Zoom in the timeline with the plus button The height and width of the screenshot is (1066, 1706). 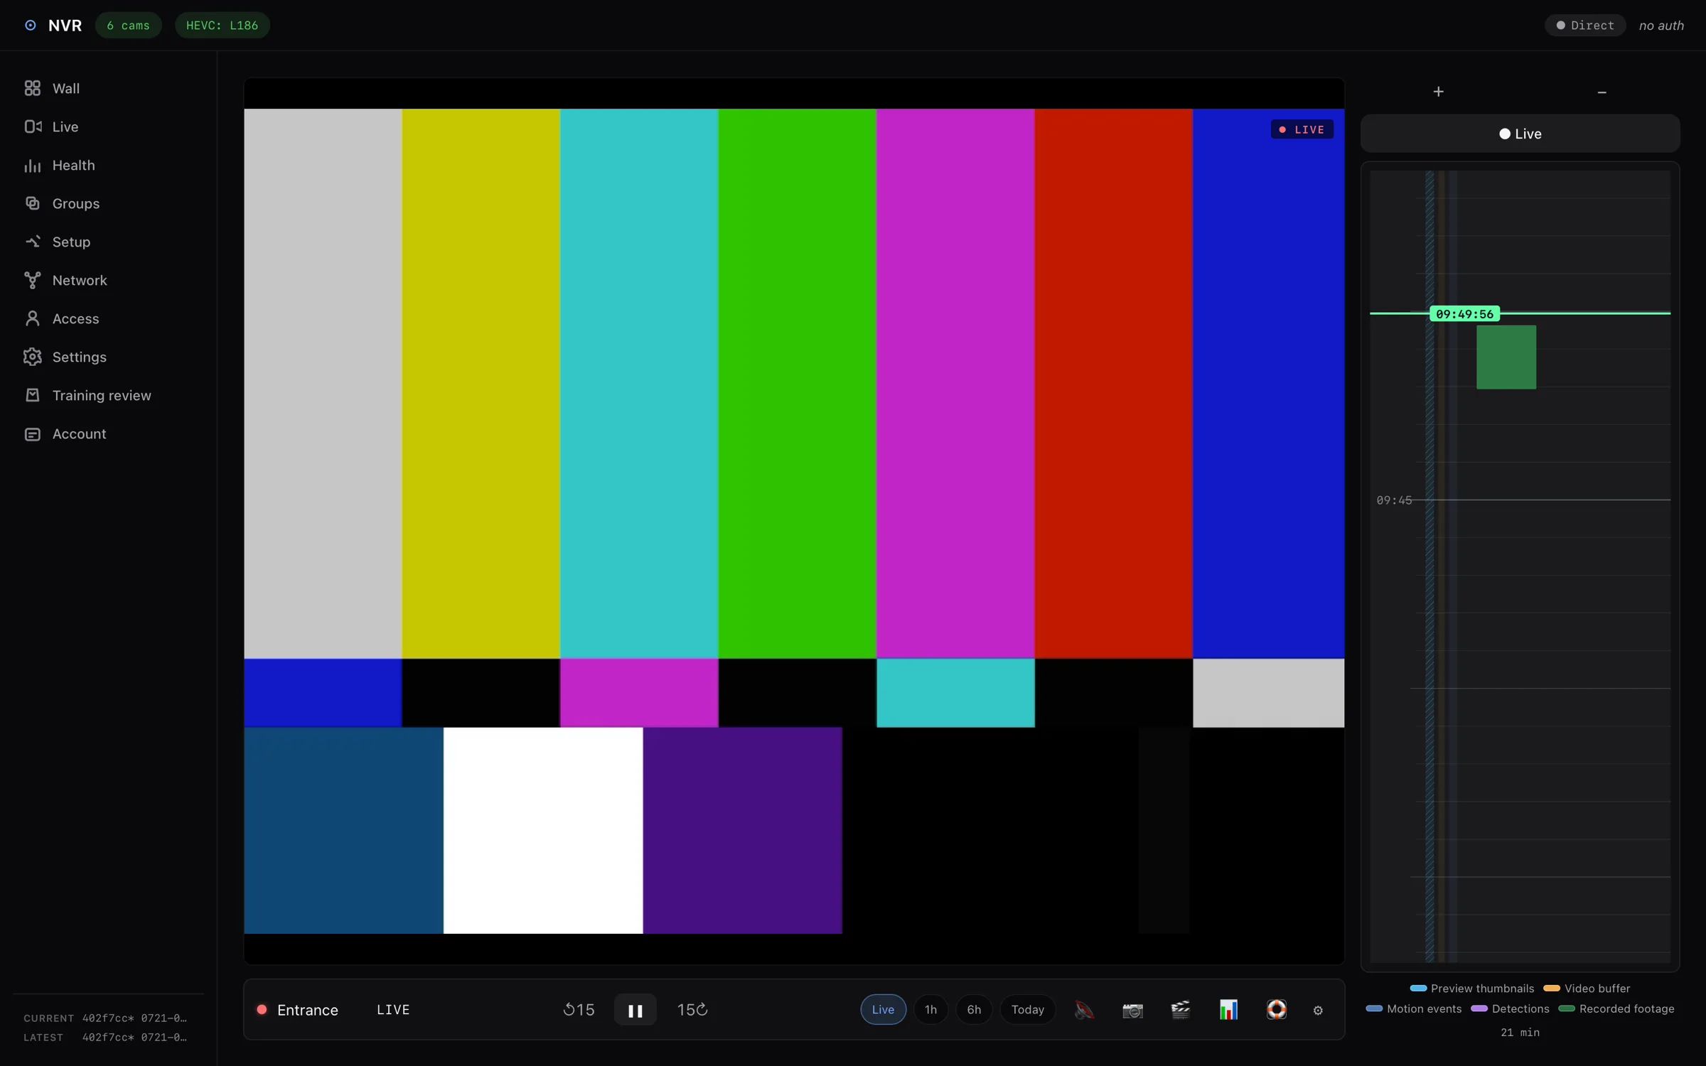[x=1438, y=92]
